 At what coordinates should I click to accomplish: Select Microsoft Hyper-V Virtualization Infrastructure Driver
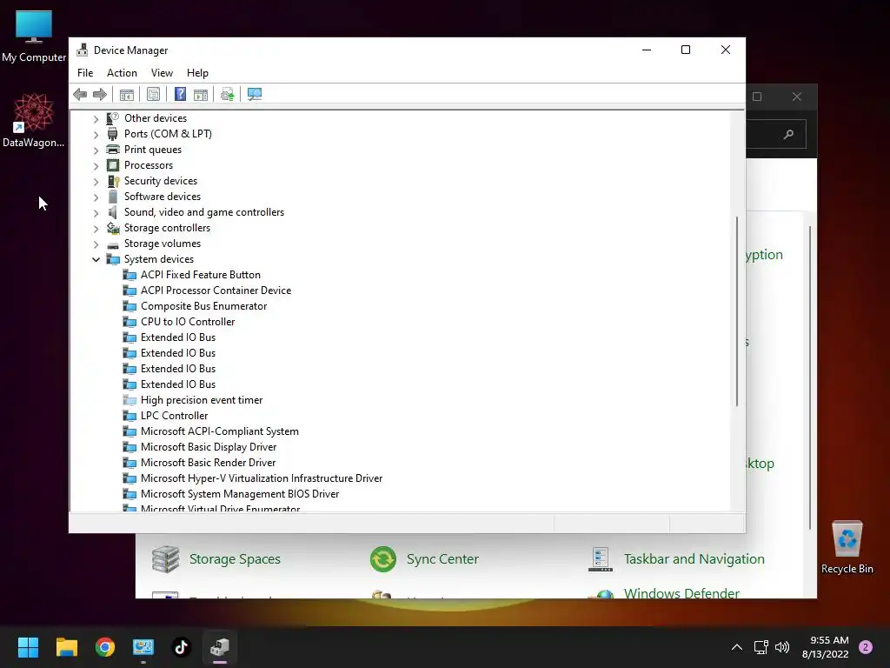[262, 478]
